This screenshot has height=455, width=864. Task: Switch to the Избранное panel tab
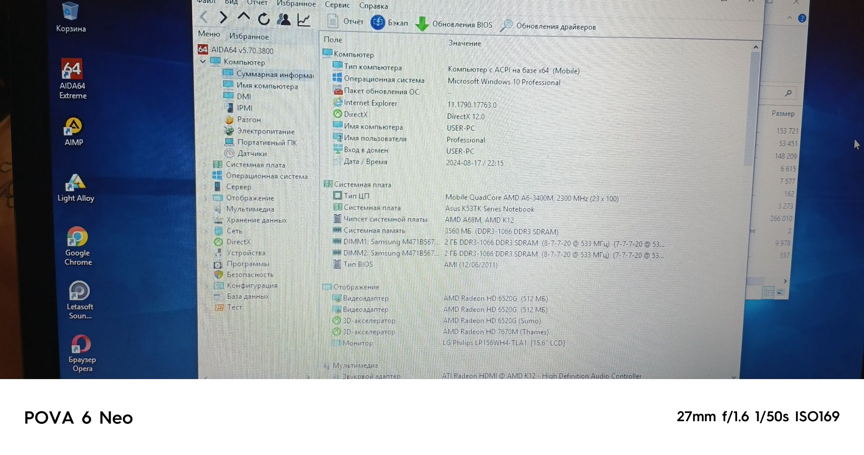tap(249, 36)
